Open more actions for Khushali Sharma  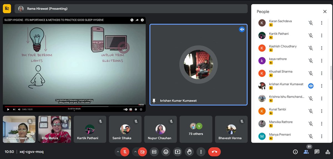tap(322, 74)
